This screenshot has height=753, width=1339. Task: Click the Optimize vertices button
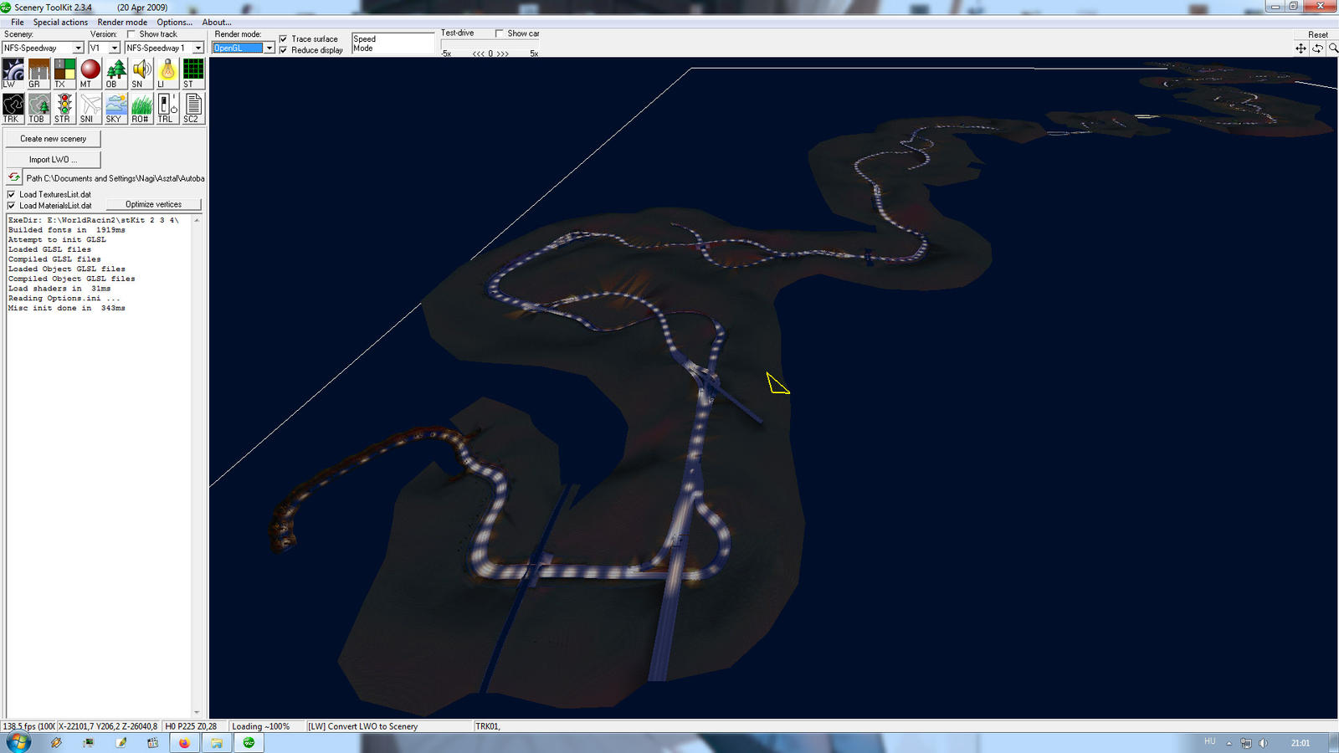pyautogui.click(x=153, y=204)
